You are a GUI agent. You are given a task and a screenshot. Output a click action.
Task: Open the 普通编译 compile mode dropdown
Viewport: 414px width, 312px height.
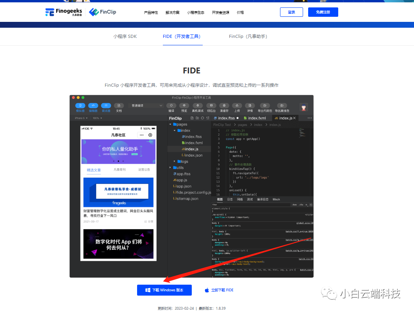tap(147, 105)
